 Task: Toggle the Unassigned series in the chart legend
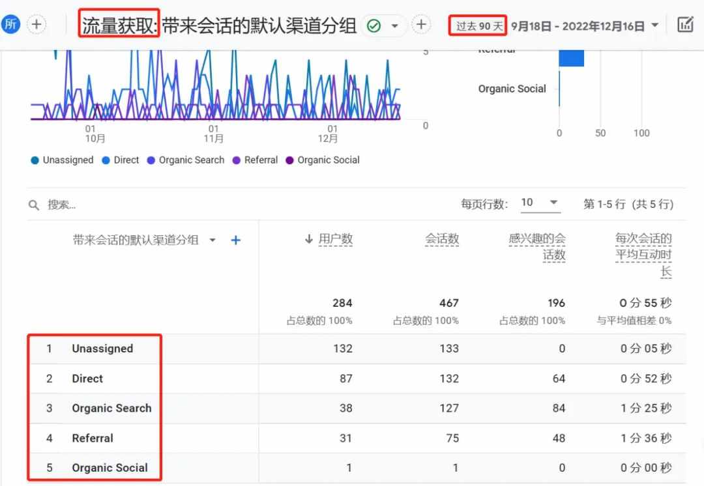coord(62,160)
